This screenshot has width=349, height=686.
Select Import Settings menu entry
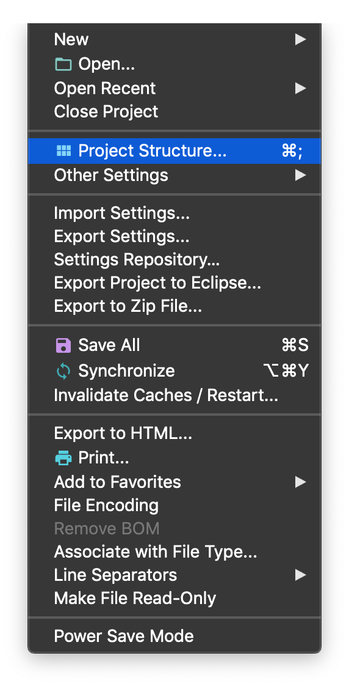pyautogui.click(x=174, y=213)
